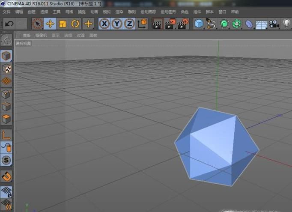The width and height of the screenshot is (292, 212).
Task: Add a Cube primitive object
Action: tap(199, 24)
